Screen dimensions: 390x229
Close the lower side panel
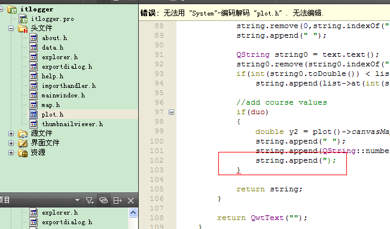[x=131, y=200]
